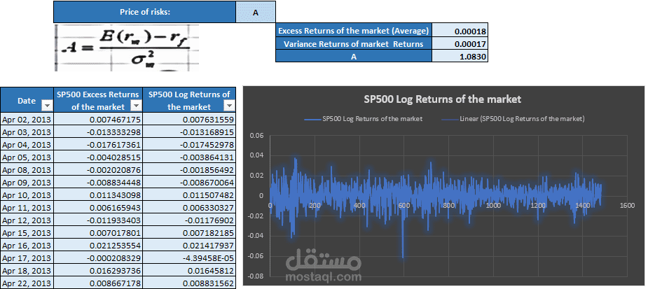Select the Apr 18, 2013 date cell
The image size is (648, 289).
pos(27,271)
